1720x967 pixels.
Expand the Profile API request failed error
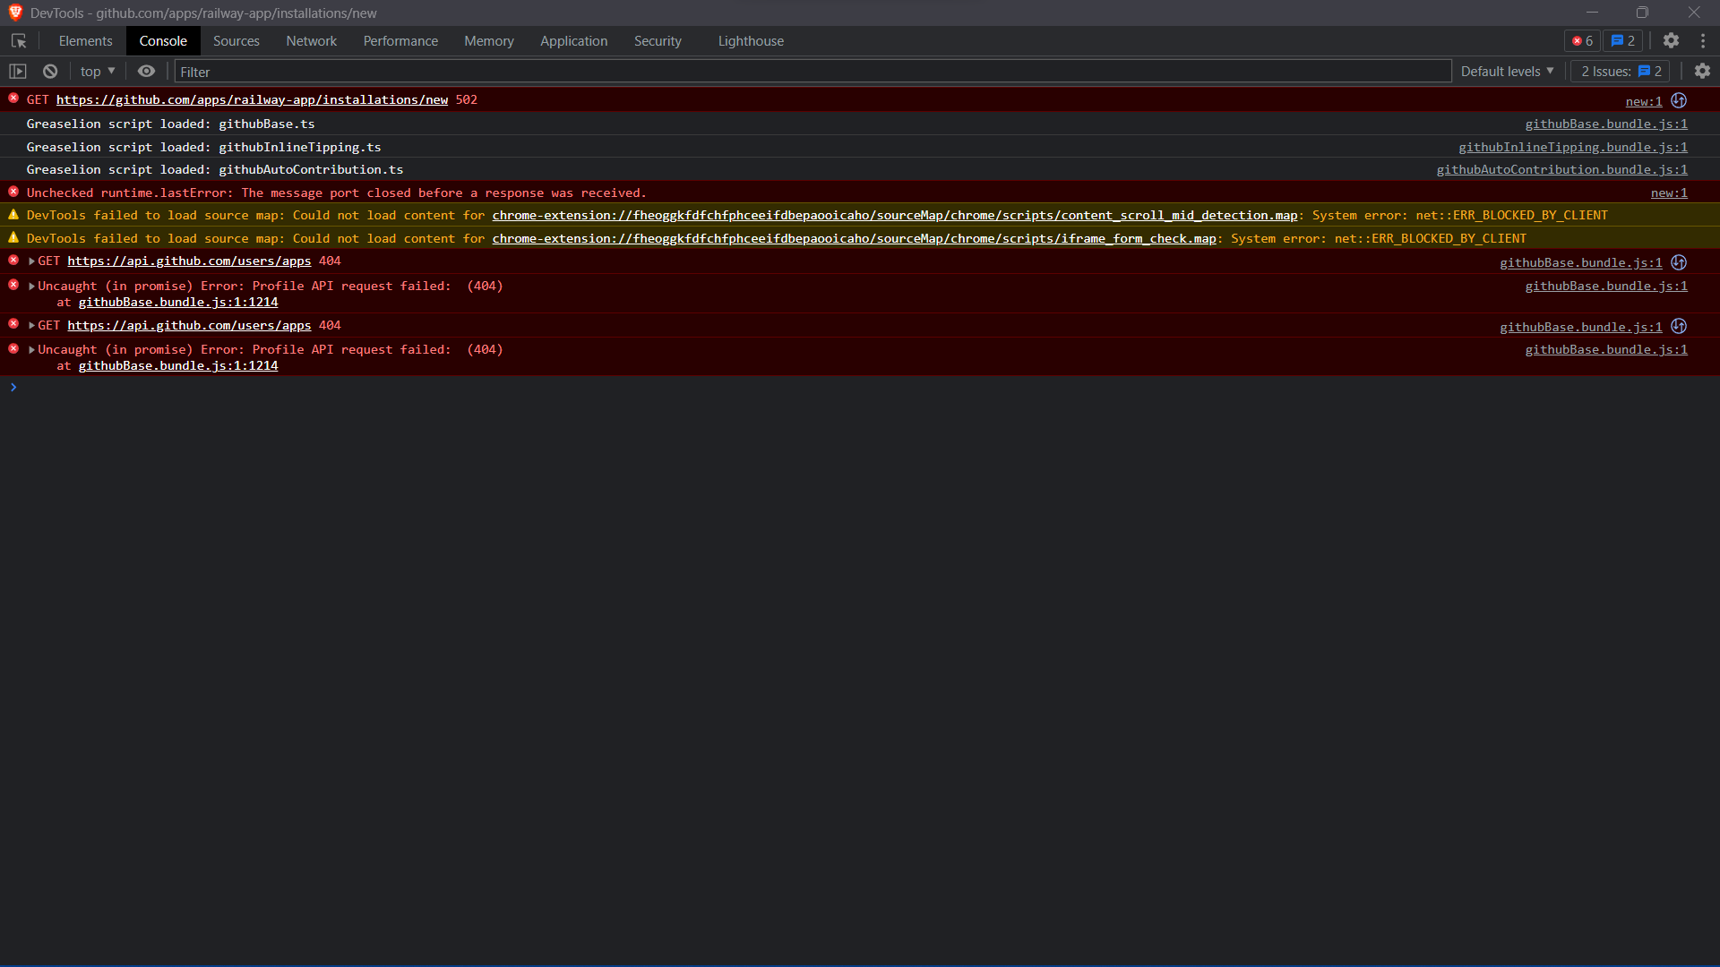click(x=30, y=286)
